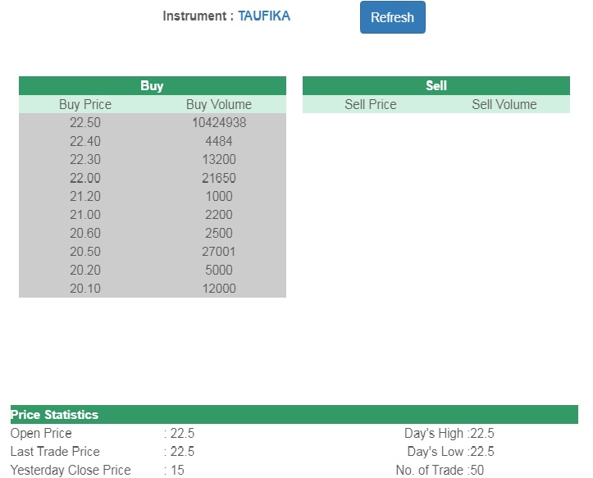This screenshot has width=593, height=478.
Task: Select the Buy Volume column header
Action: 219,104
